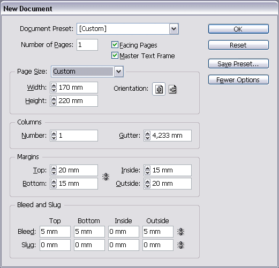Viewport: 279px width, 268px height.
Task: Select the landscape orientation icon
Action: 172,89
